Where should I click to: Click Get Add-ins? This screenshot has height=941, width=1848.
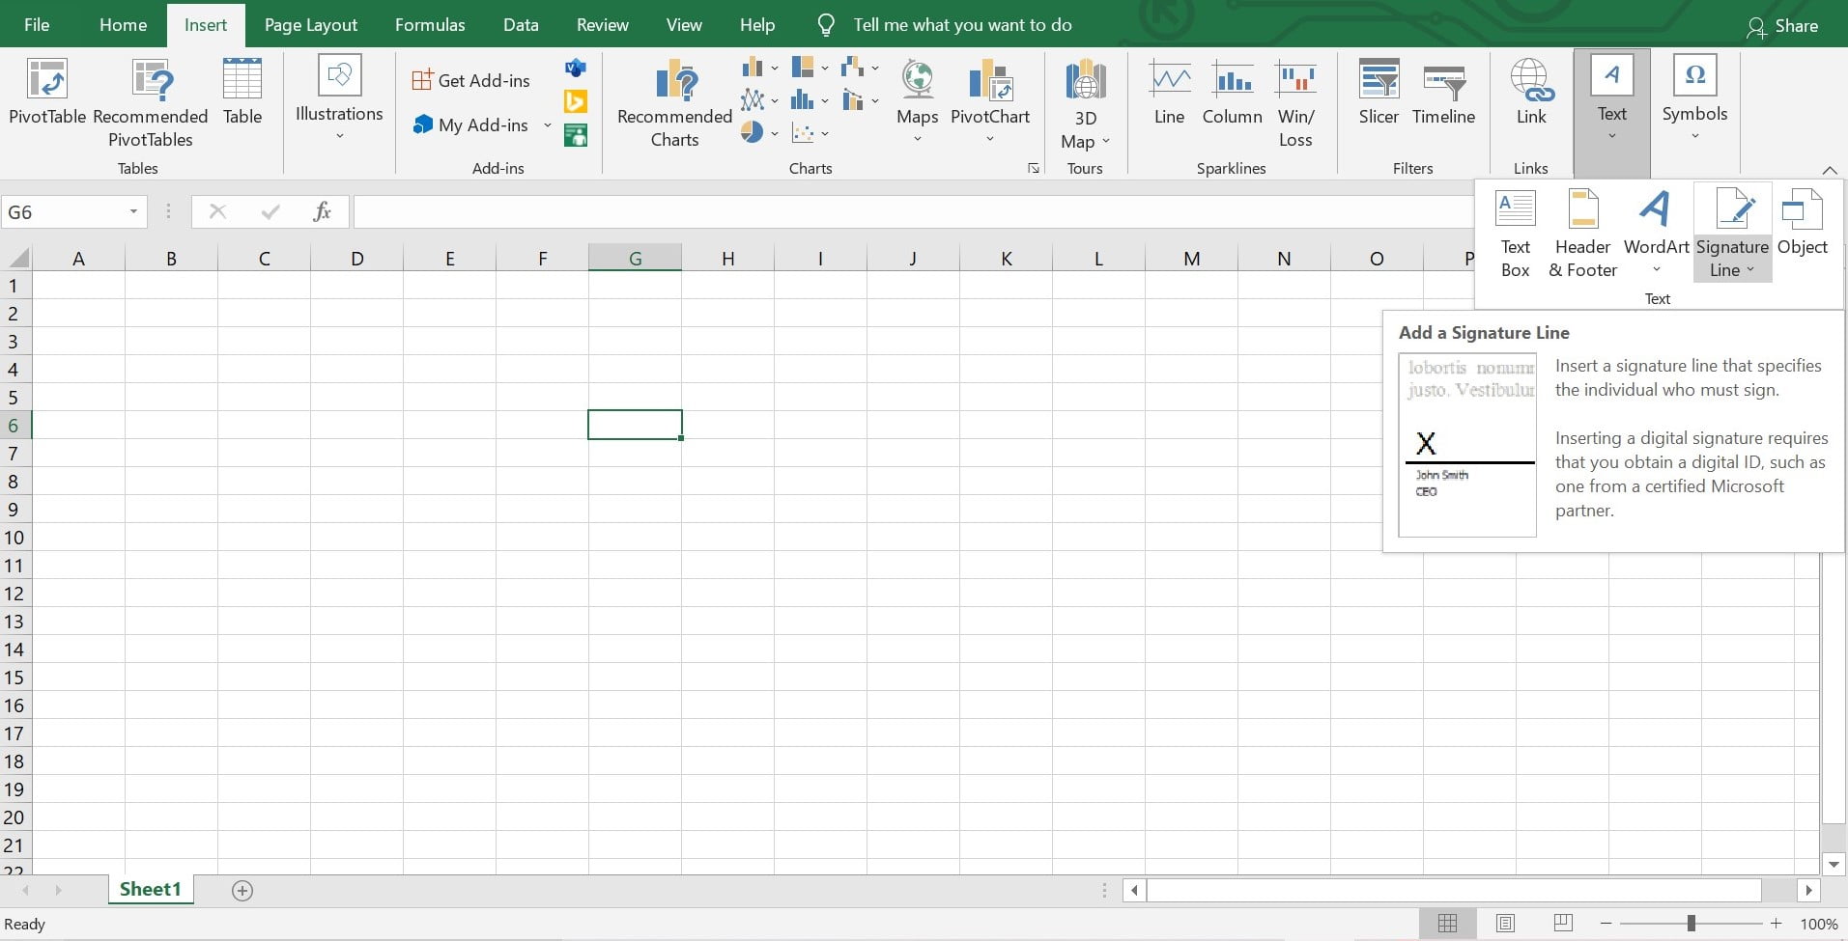pos(470,80)
